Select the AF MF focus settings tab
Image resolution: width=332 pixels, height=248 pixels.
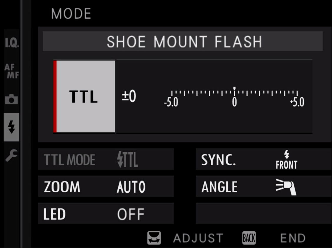pos(12,71)
